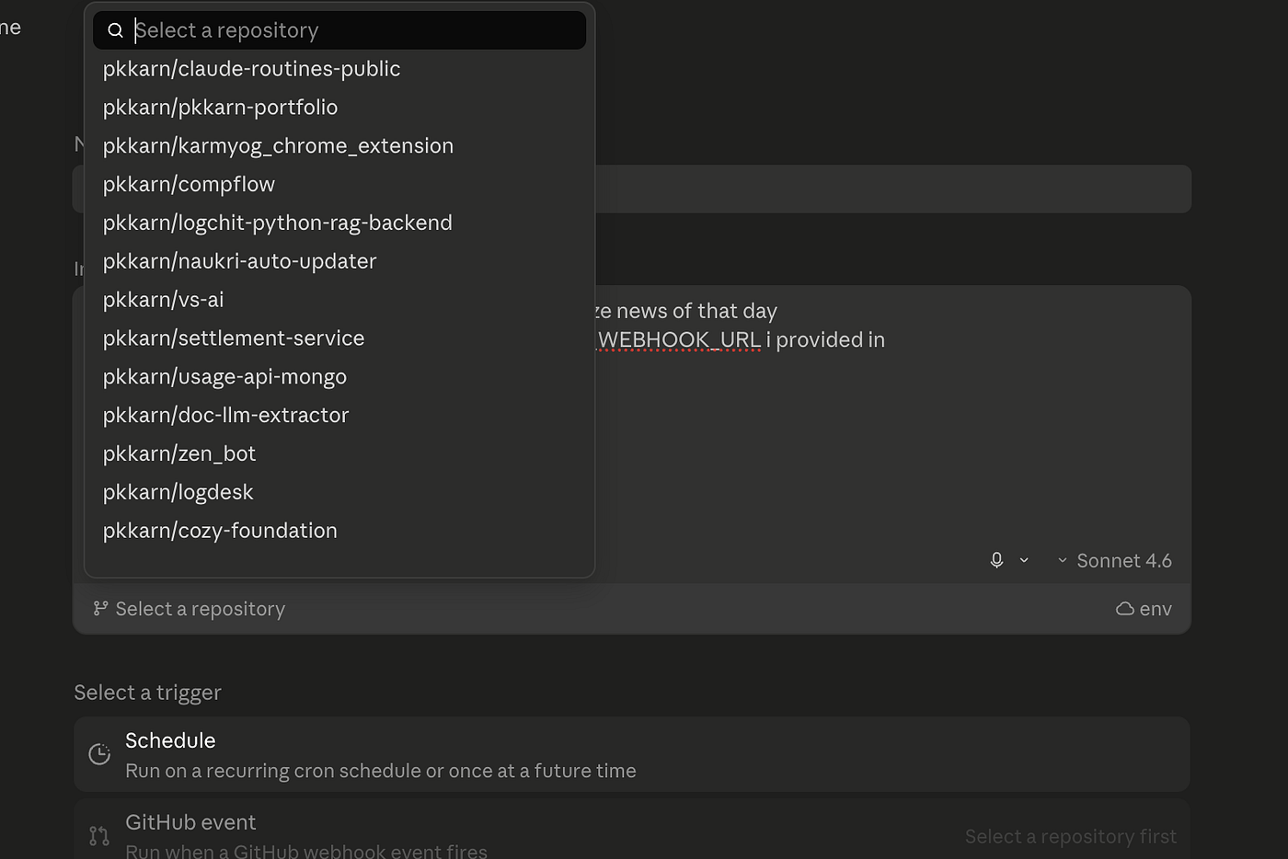The image size is (1288, 859).
Task: Open the Select a repository picker
Action: [190, 609]
